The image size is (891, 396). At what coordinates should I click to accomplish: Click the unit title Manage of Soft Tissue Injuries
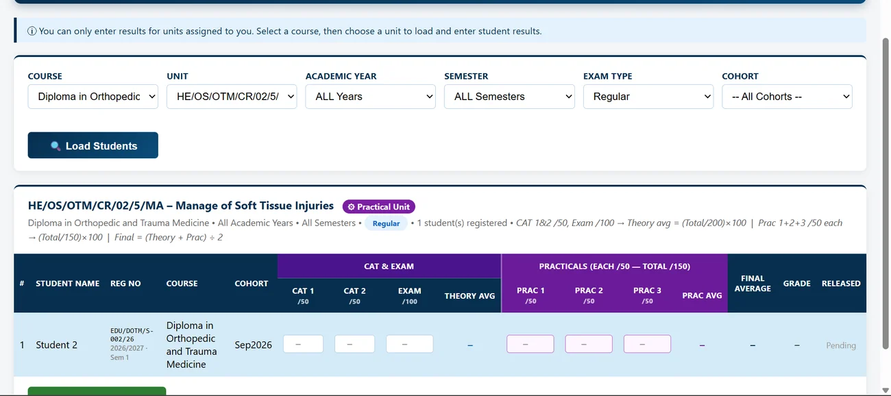point(181,206)
